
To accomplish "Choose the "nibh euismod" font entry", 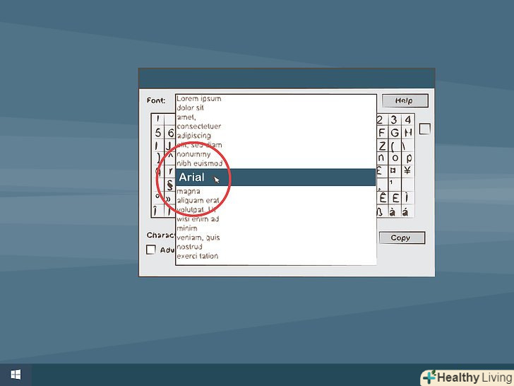I will click(x=200, y=163).
